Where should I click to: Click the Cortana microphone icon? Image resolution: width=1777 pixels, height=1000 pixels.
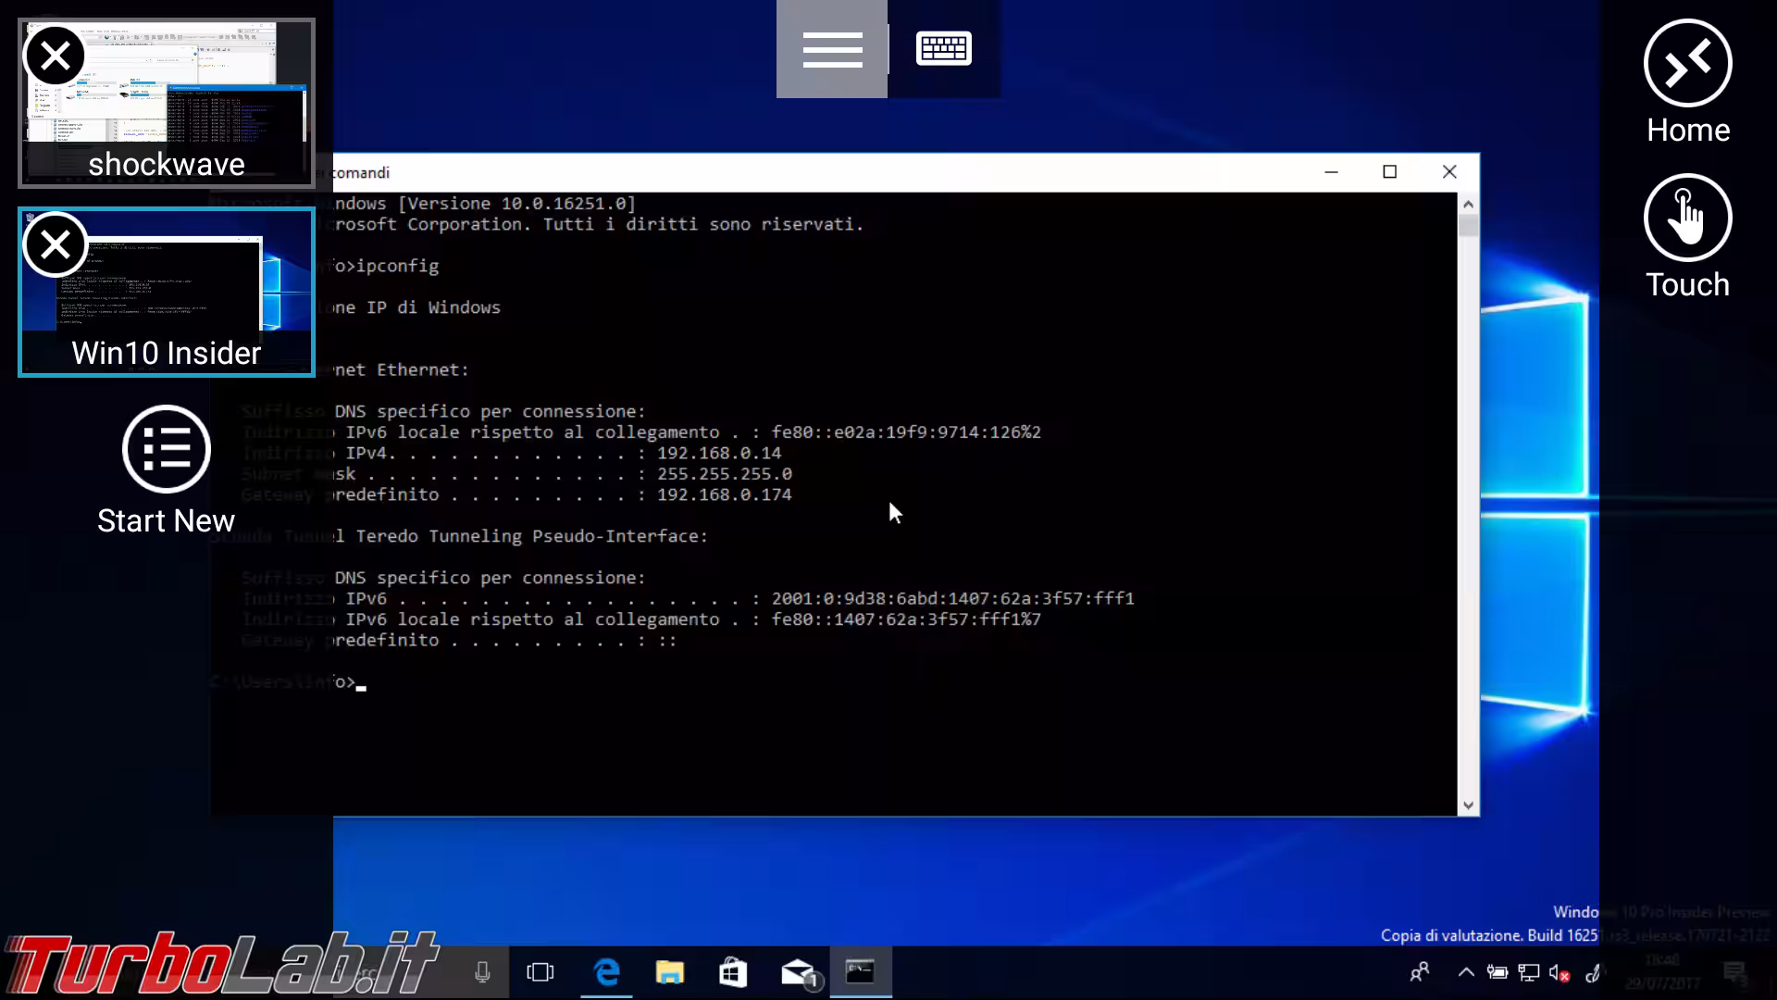[481, 972]
